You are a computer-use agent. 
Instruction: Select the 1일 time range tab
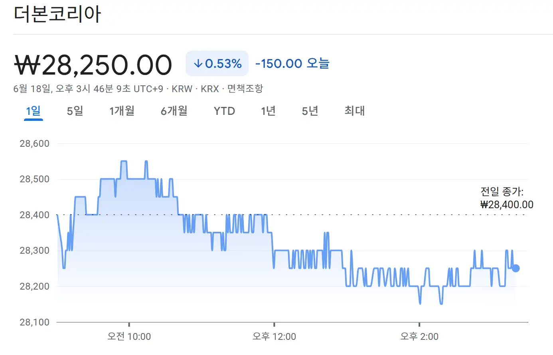34,111
